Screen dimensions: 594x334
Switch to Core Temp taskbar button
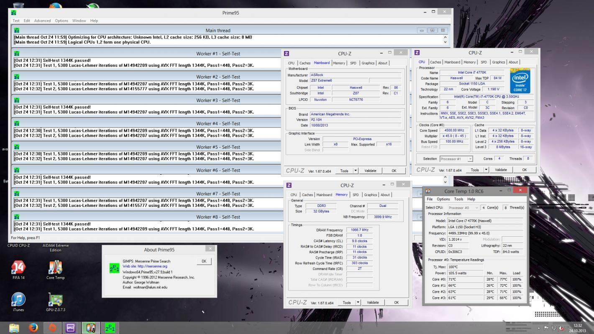click(x=91, y=328)
